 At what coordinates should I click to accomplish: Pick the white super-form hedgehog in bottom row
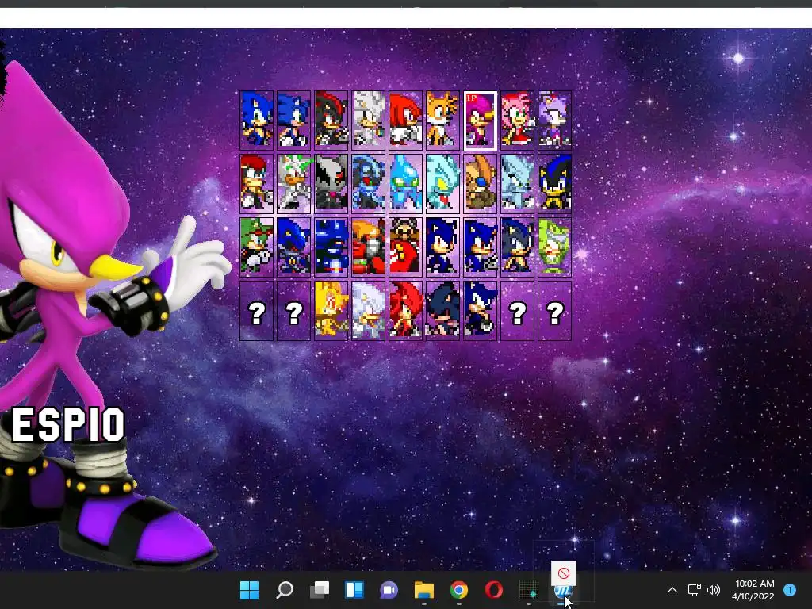click(x=368, y=311)
